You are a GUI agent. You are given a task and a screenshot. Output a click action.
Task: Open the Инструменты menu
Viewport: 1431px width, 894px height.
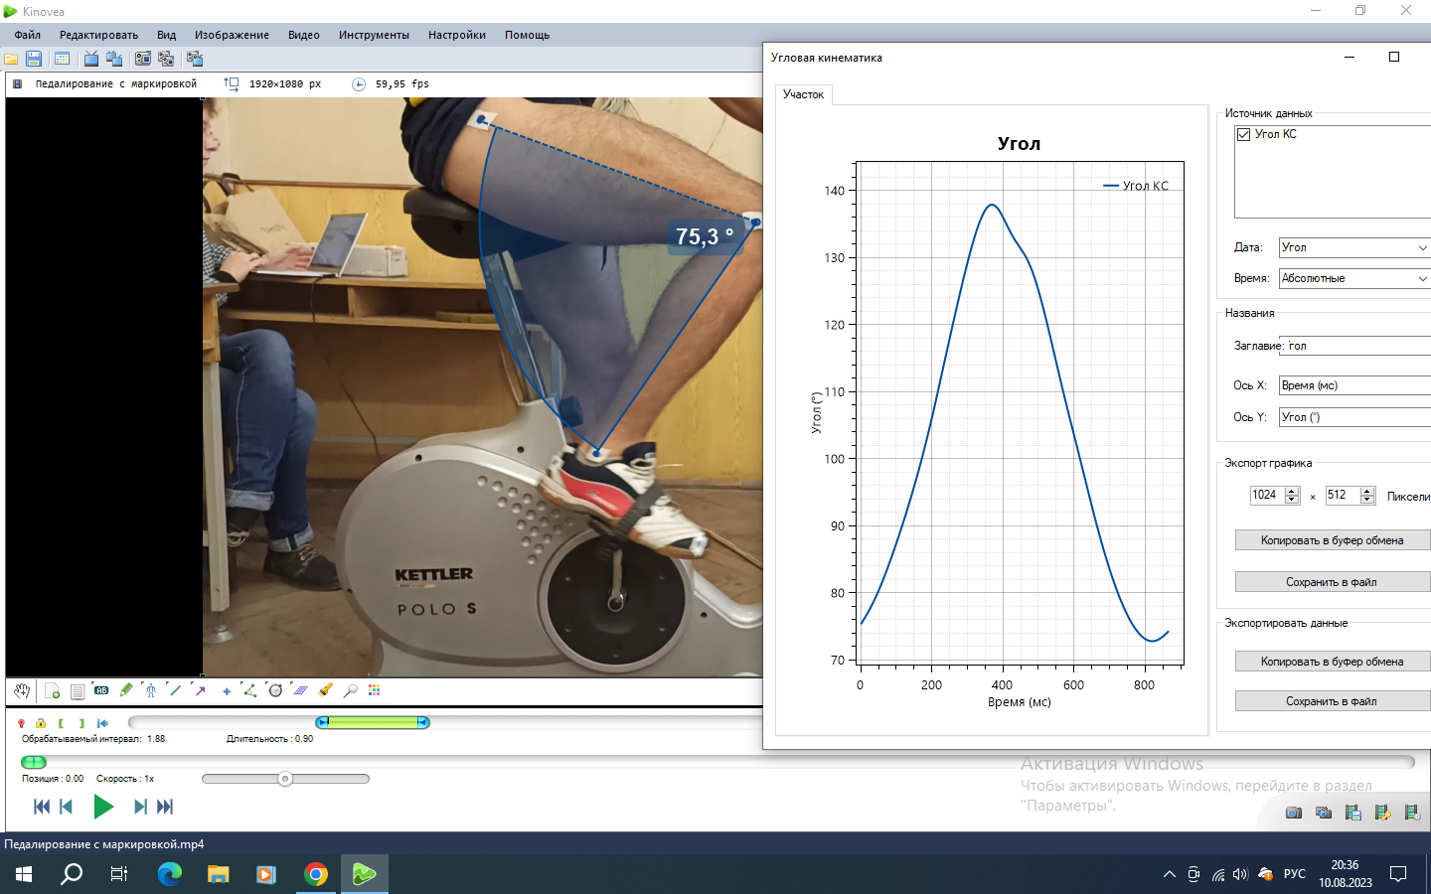pos(374,35)
